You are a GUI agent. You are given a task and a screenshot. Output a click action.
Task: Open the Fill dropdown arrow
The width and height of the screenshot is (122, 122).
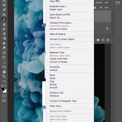(x=111, y=7)
